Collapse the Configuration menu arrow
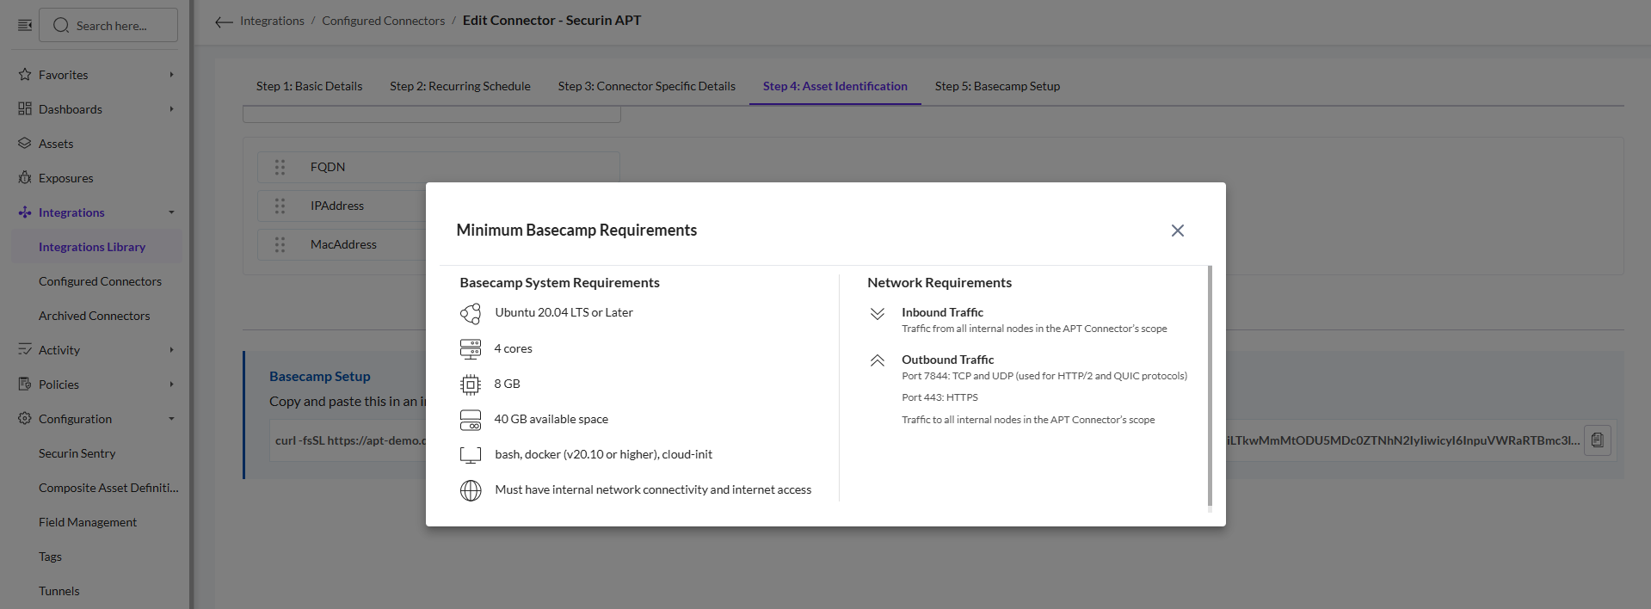 pos(171,419)
